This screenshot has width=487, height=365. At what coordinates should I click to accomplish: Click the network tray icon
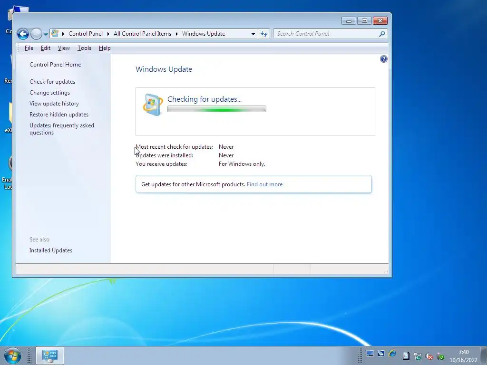coord(418,356)
